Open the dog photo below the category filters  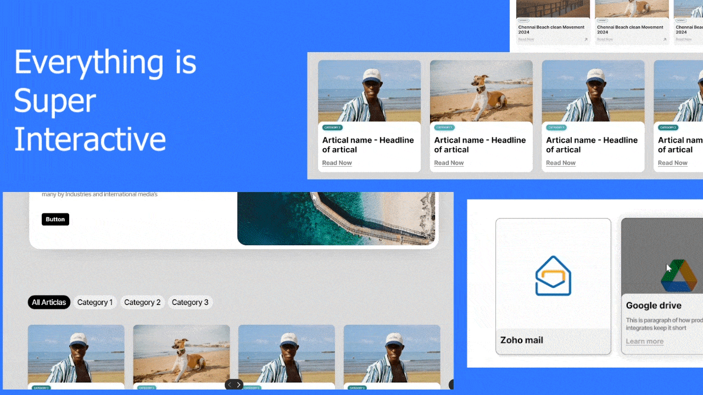click(x=181, y=354)
